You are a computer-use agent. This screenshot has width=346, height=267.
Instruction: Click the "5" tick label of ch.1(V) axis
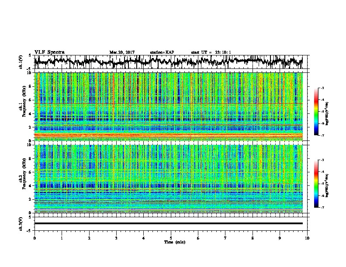(x=30, y=55)
